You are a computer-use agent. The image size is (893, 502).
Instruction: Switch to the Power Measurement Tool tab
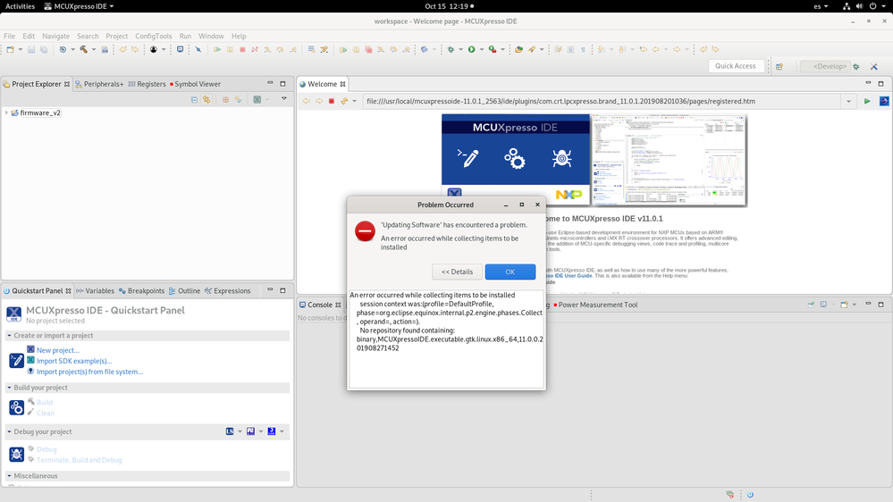(x=595, y=305)
